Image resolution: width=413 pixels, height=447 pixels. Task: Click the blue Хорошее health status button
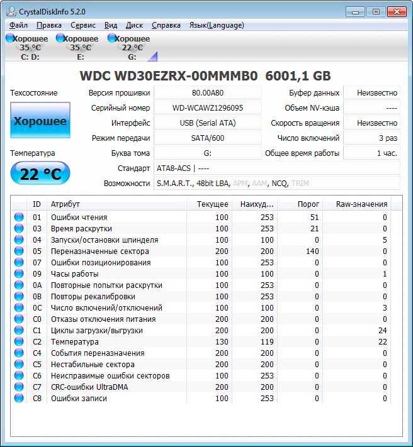[x=40, y=120]
